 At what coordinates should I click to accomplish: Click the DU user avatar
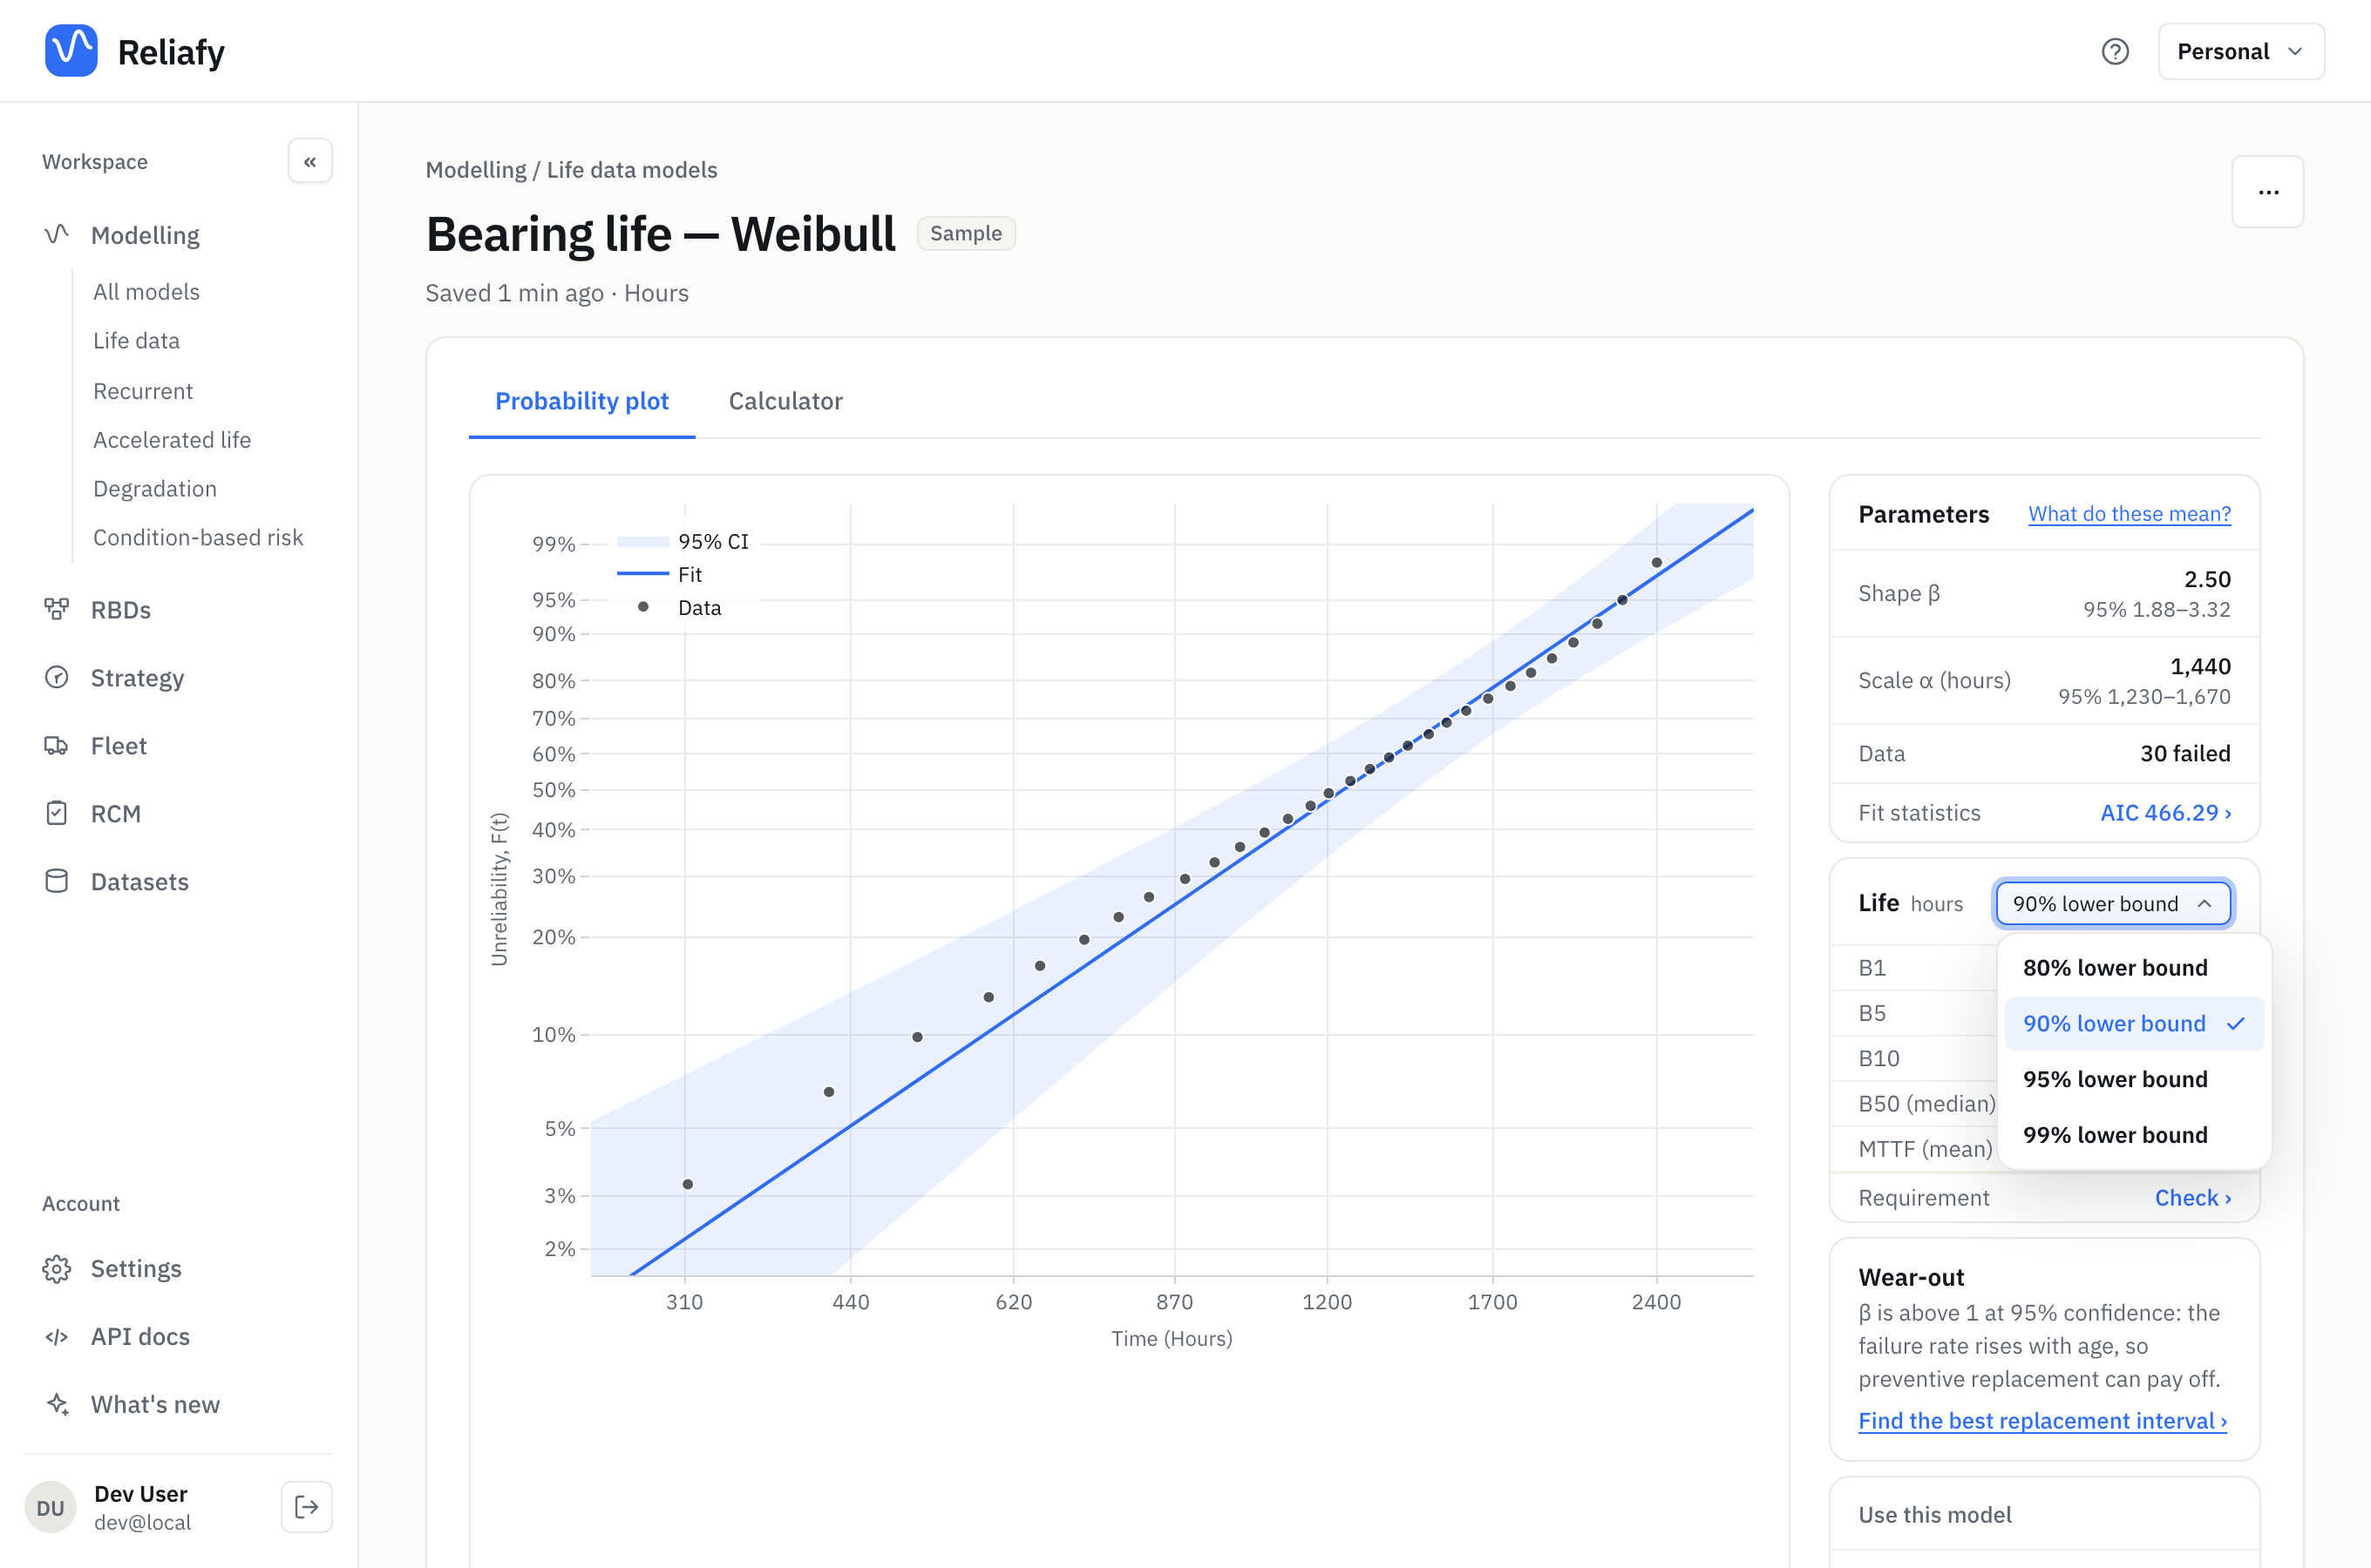(50, 1507)
